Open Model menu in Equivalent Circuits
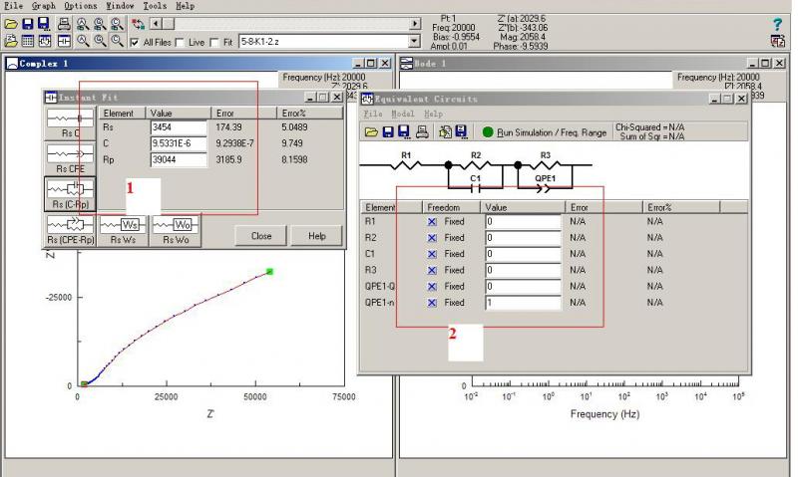This screenshot has height=477, width=798. coord(401,114)
